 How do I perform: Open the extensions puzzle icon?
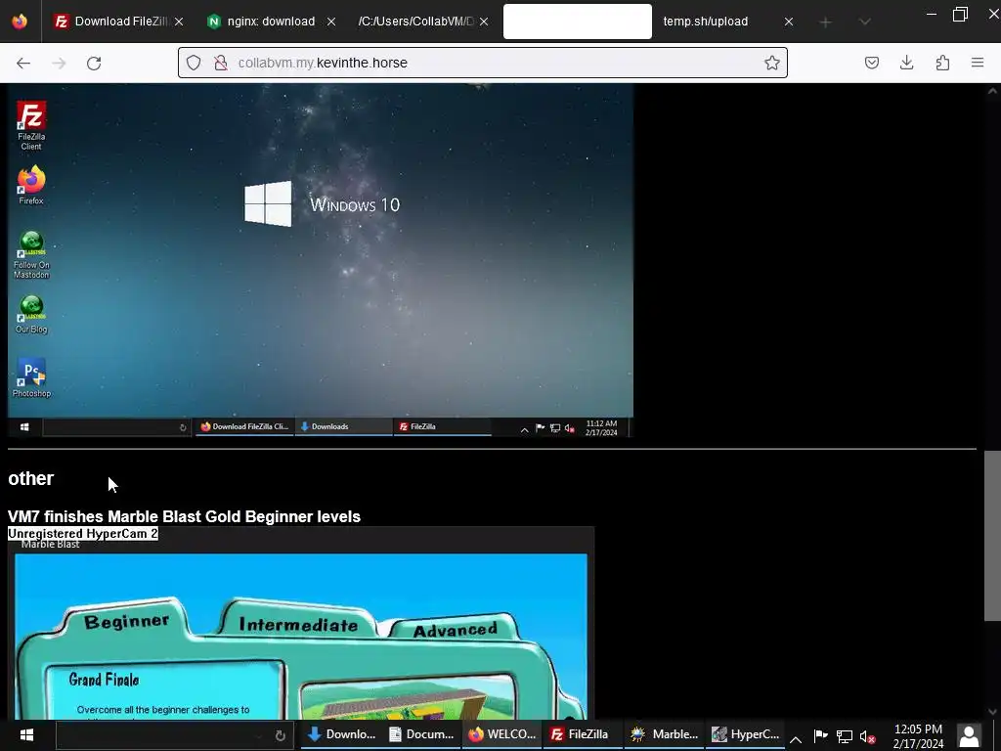(942, 63)
